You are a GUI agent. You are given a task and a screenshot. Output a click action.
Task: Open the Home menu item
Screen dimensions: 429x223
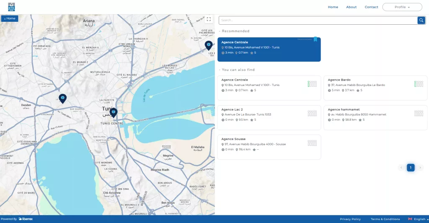pos(333,7)
